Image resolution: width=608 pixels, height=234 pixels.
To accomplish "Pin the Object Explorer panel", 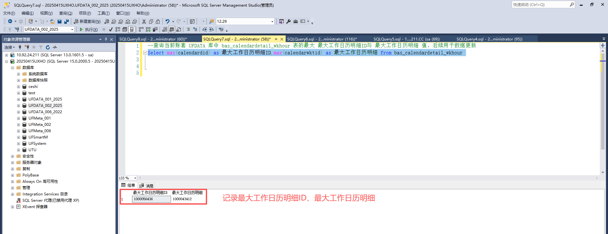I will click(106, 40).
